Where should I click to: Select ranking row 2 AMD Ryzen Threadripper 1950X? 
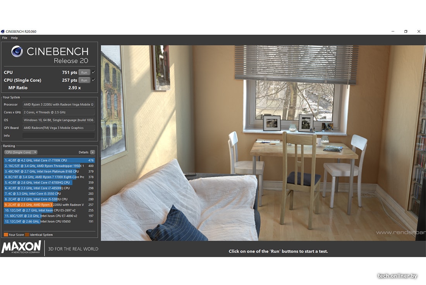click(x=49, y=166)
